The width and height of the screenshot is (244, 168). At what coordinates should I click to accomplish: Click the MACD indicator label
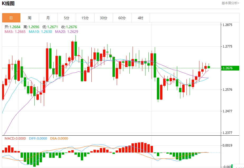click(x=15, y=138)
